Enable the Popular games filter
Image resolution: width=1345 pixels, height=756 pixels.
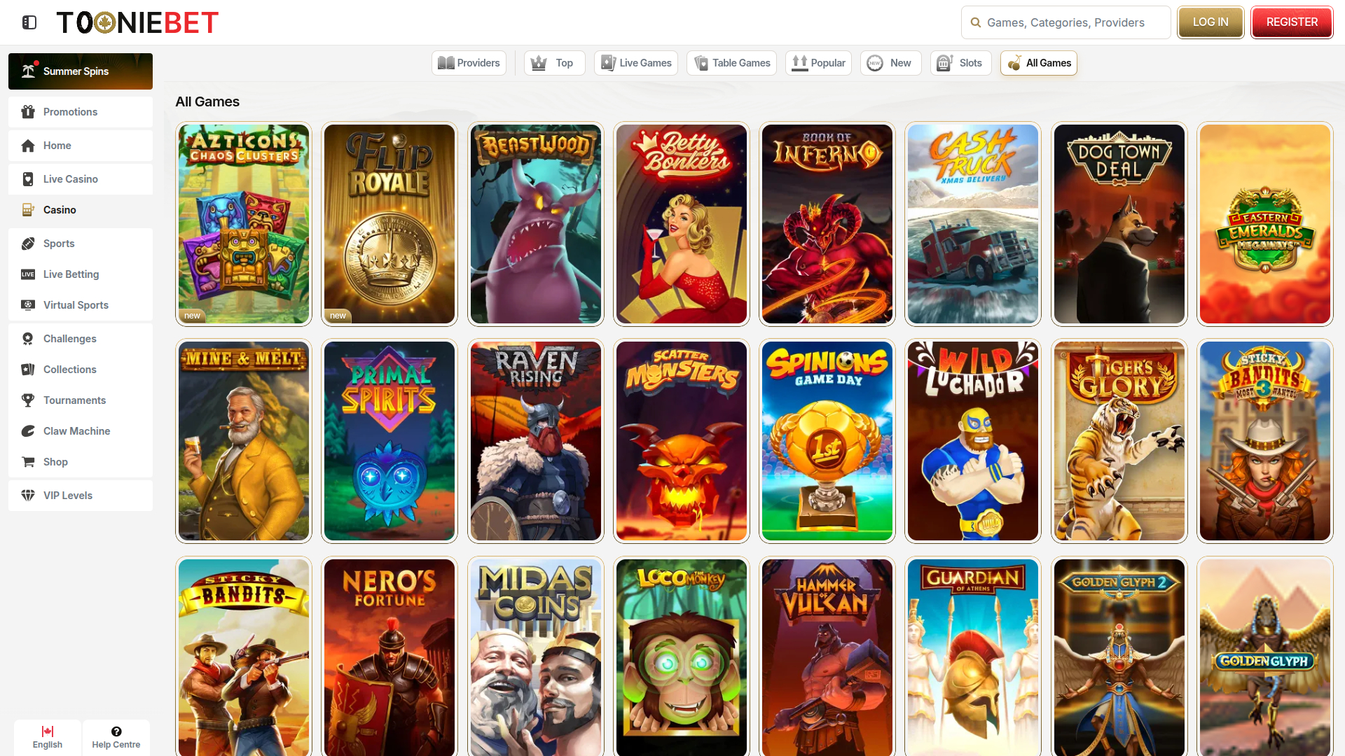tap(818, 62)
